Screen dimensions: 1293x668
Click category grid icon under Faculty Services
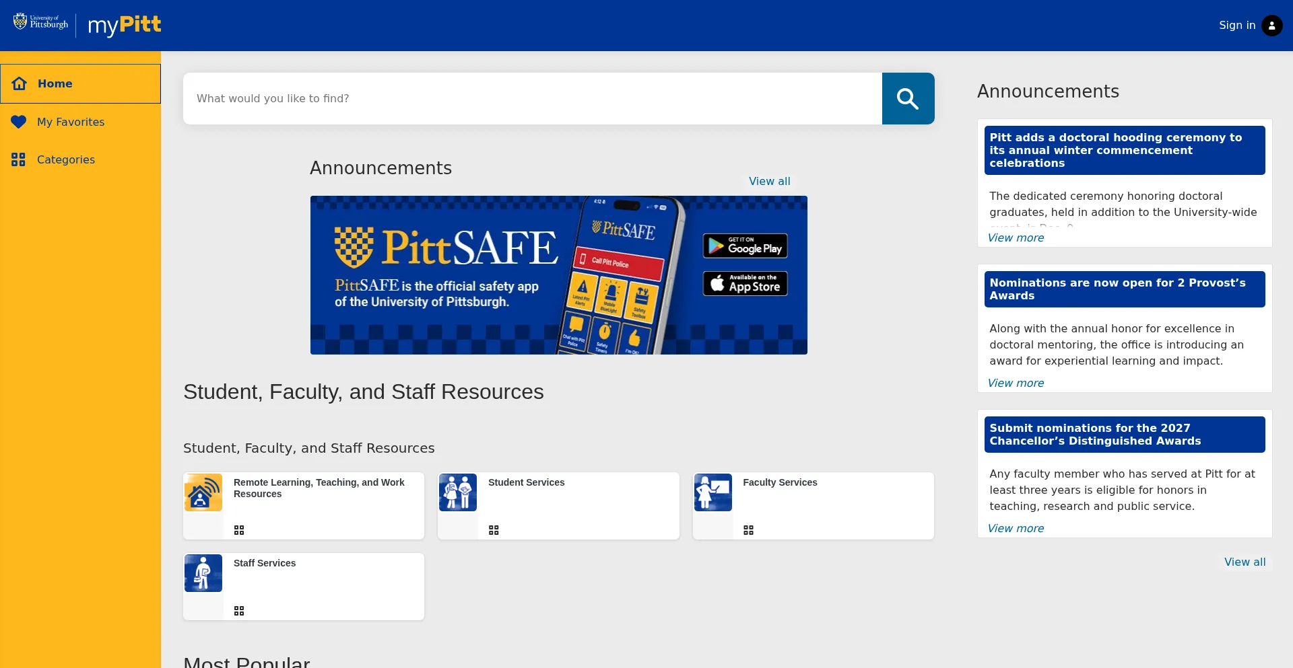coord(748,530)
